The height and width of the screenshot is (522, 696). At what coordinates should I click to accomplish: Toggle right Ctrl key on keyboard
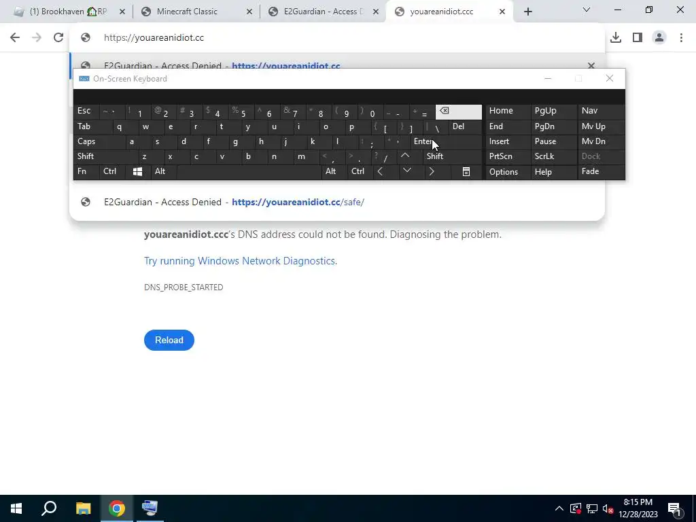coord(360,171)
